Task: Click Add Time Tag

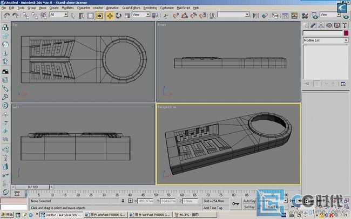Action: pos(213,208)
